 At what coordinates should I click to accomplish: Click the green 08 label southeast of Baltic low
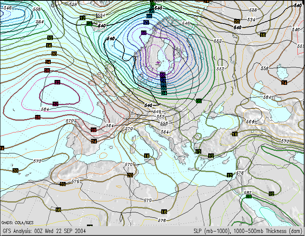tap(199, 100)
